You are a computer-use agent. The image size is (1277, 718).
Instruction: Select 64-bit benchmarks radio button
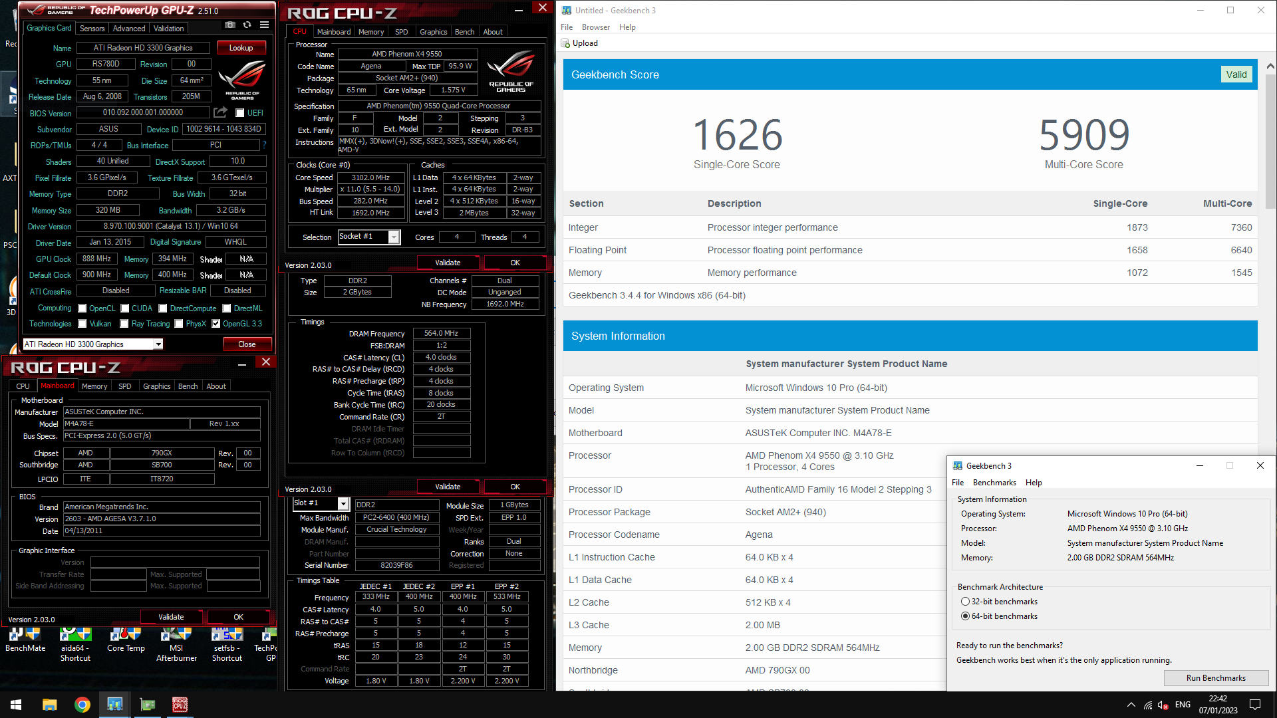tap(965, 616)
